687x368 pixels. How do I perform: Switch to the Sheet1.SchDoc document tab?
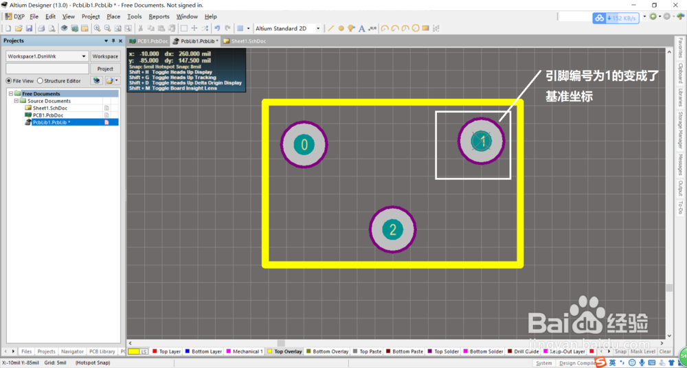coord(245,41)
